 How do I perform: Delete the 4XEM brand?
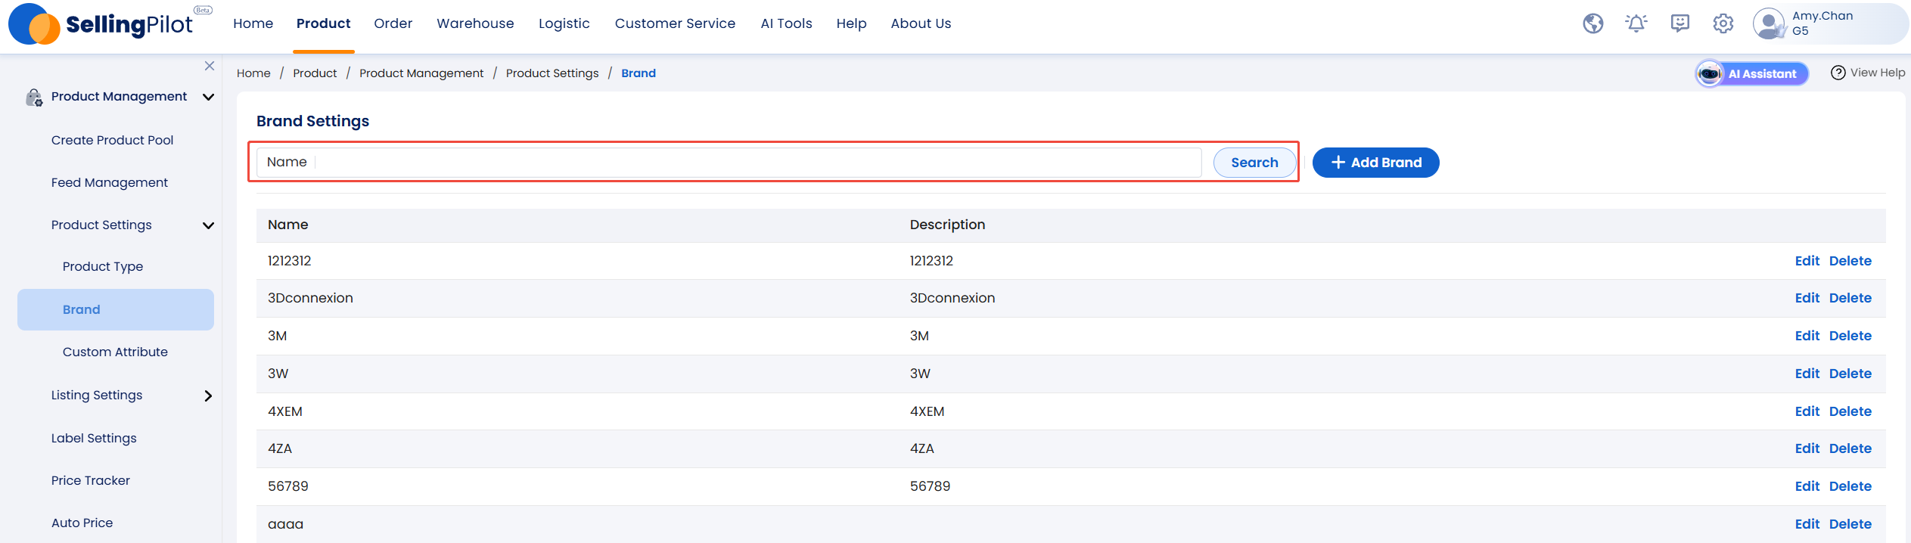click(1850, 411)
